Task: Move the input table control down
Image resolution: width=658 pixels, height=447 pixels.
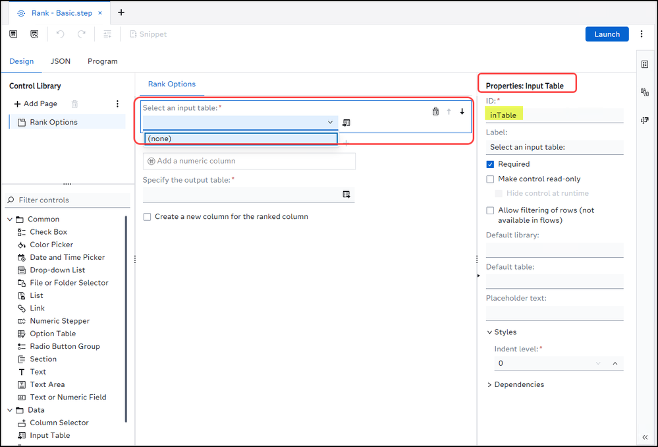Action: click(462, 112)
